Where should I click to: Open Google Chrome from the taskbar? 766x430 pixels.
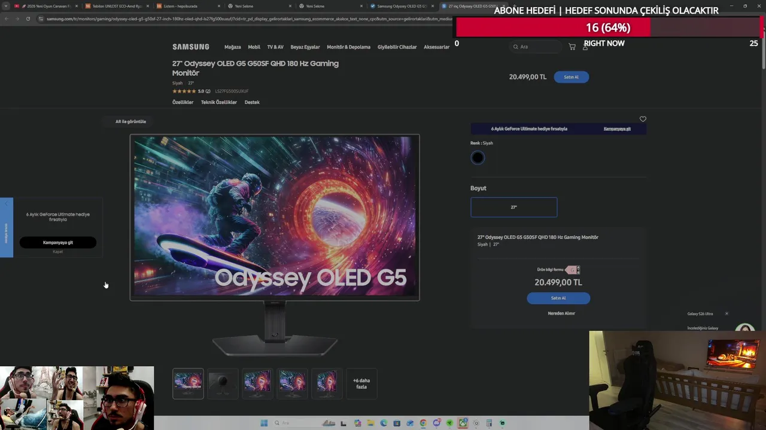(x=423, y=423)
